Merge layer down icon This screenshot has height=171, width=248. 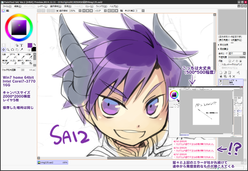pos(221,77)
